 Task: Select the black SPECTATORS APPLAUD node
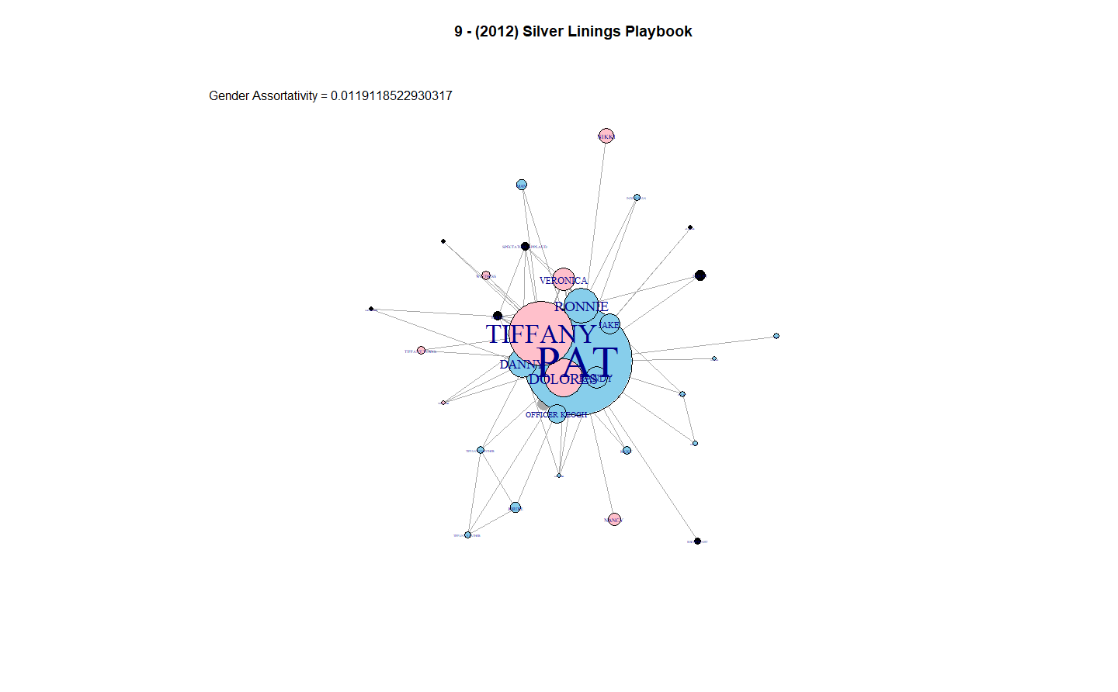tap(526, 247)
